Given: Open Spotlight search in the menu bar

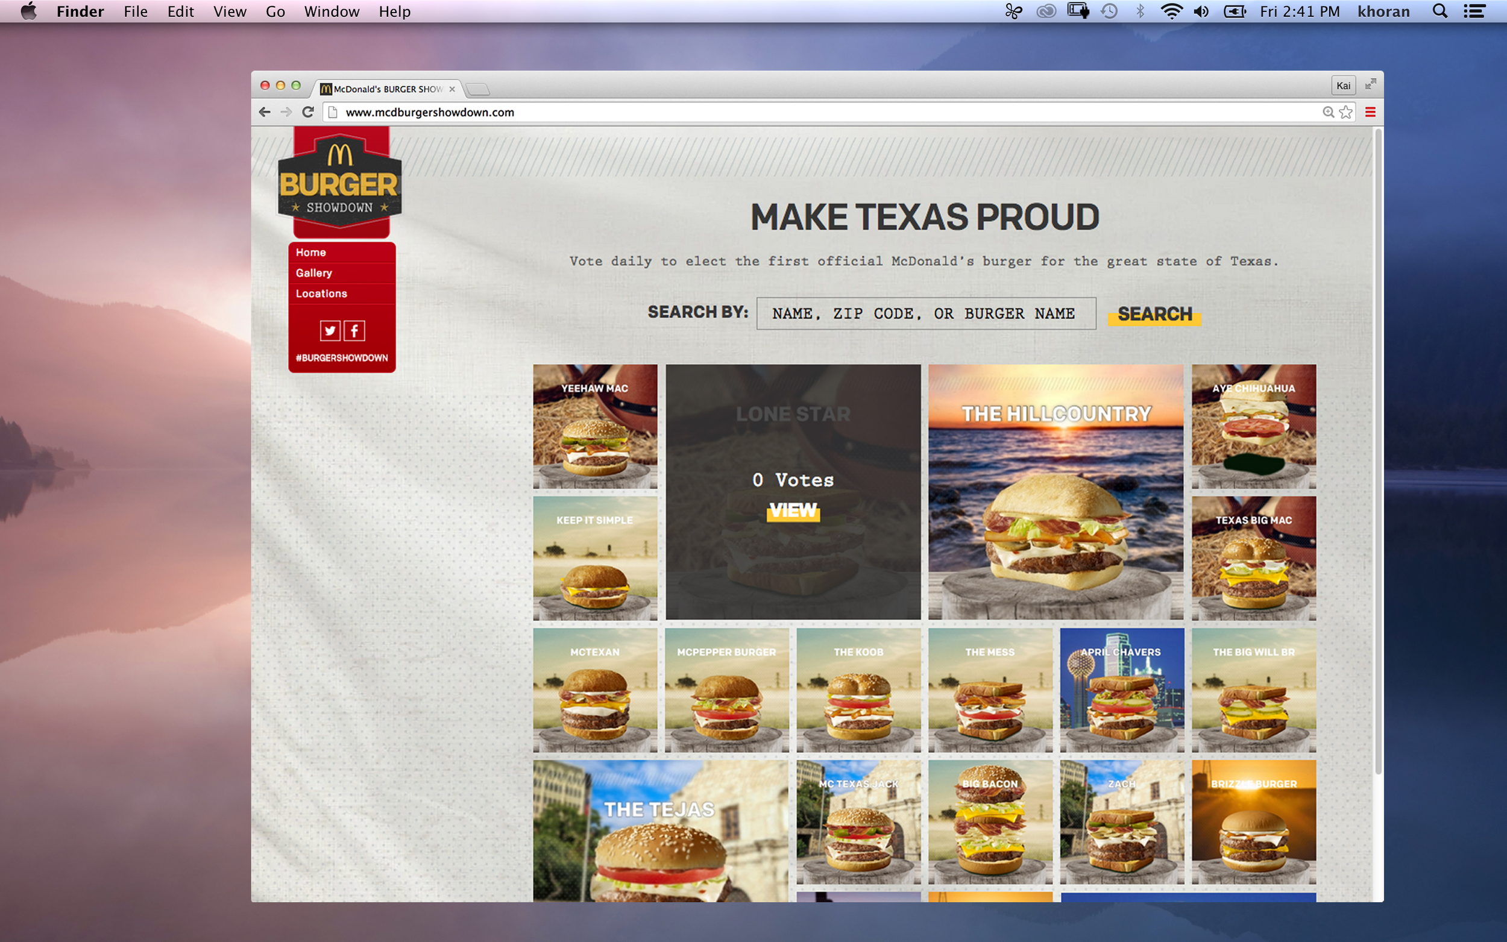Looking at the screenshot, I should pos(1439,11).
